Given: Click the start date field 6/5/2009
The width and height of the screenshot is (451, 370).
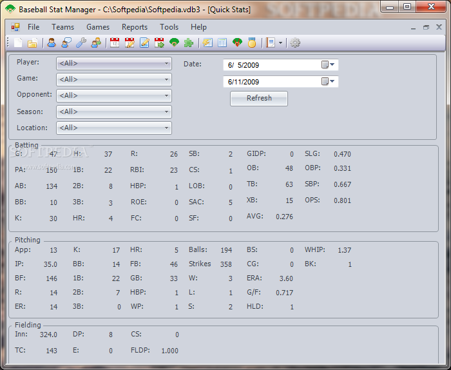Looking at the screenshot, I should (x=280, y=65).
